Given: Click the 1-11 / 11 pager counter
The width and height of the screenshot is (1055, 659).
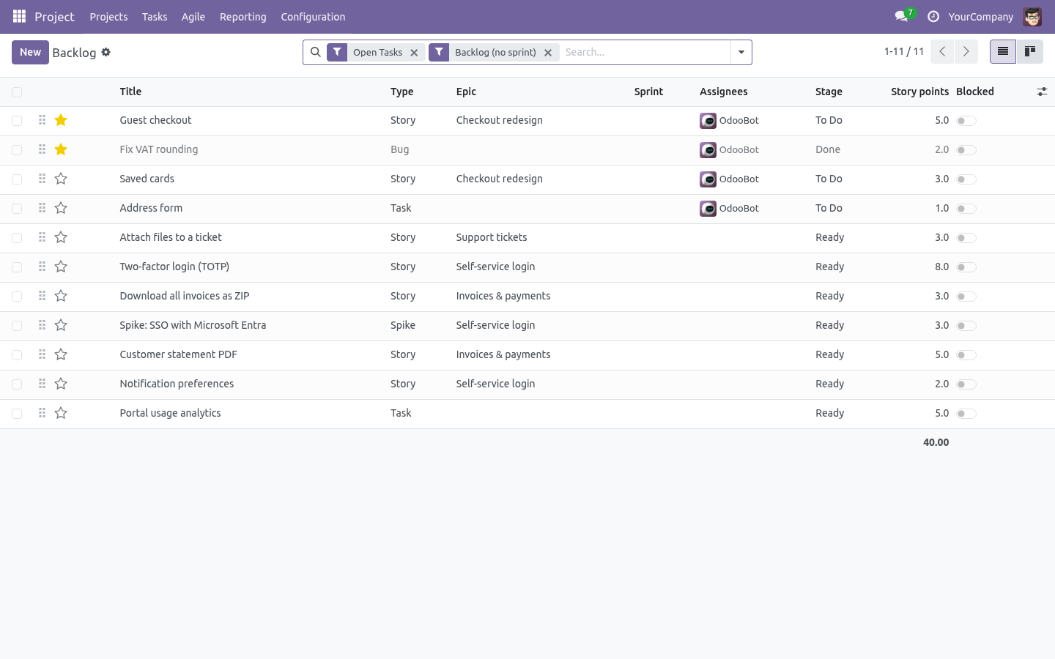Looking at the screenshot, I should click(x=904, y=51).
